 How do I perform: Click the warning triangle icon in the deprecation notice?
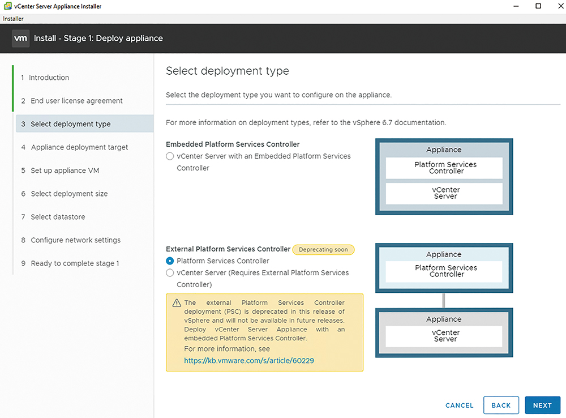177,303
